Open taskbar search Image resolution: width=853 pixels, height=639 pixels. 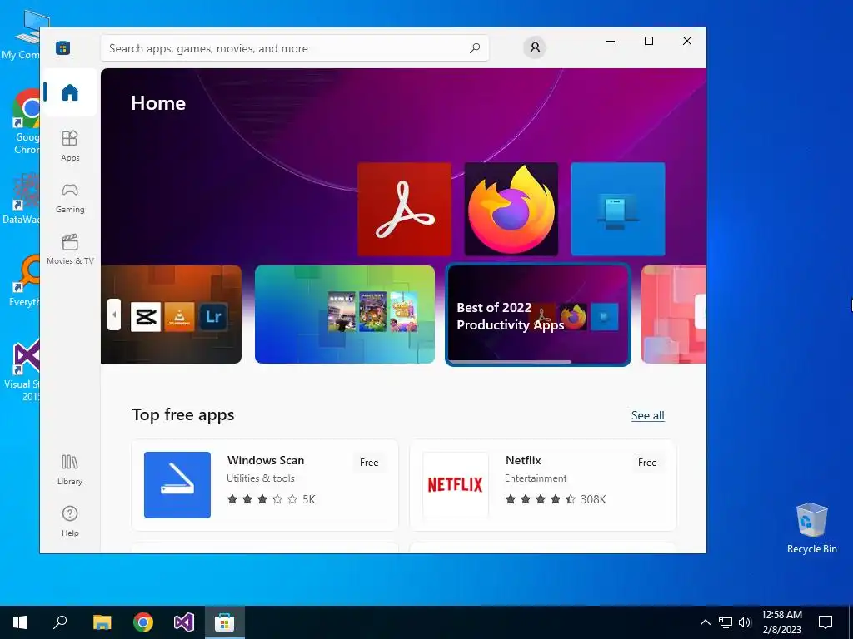60,622
